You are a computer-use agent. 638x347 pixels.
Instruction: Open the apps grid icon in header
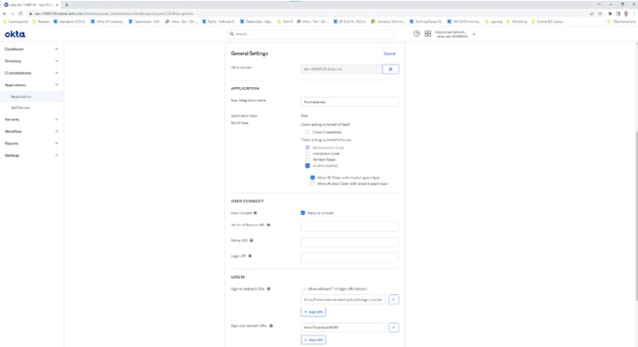coord(427,33)
